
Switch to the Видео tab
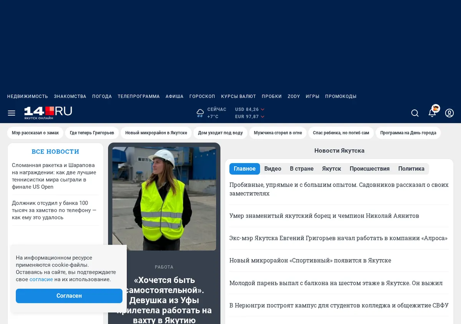(273, 169)
